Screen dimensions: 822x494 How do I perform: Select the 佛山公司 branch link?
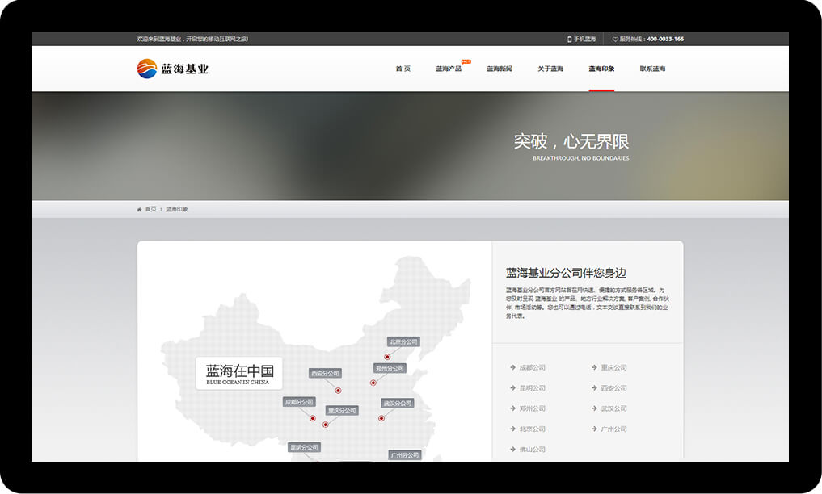point(532,450)
